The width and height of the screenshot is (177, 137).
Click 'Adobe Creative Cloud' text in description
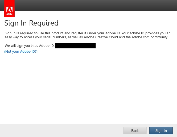pyautogui.click(x=101, y=37)
